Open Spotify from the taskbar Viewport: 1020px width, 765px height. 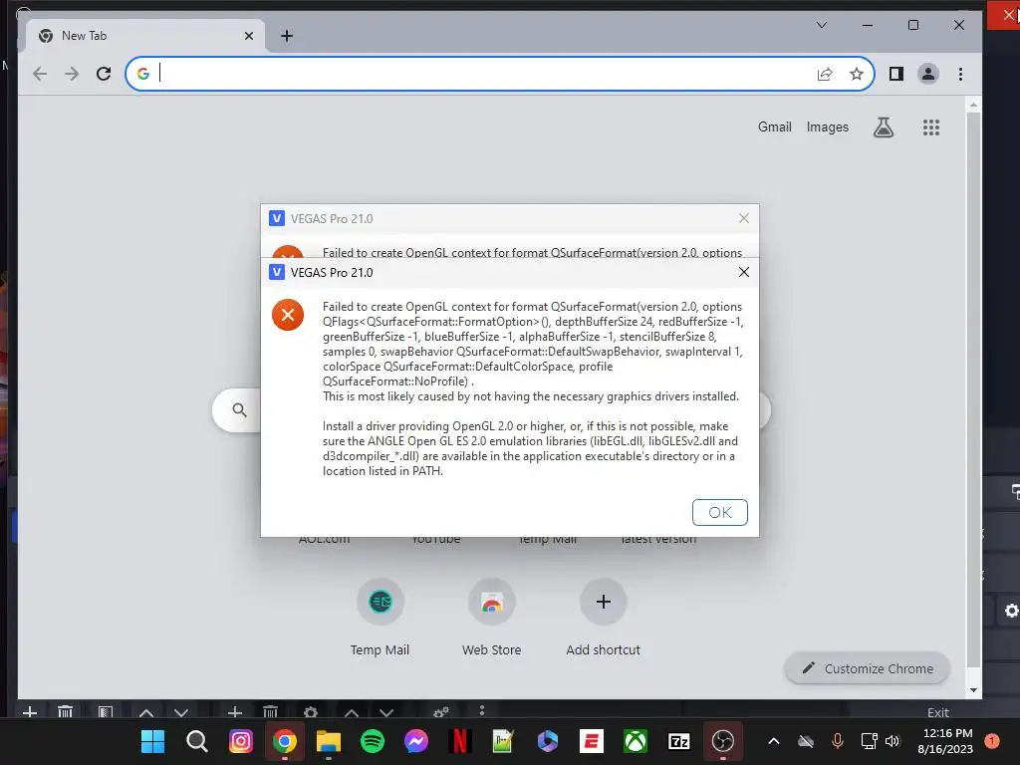pyautogui.click(x=373, y=741)
